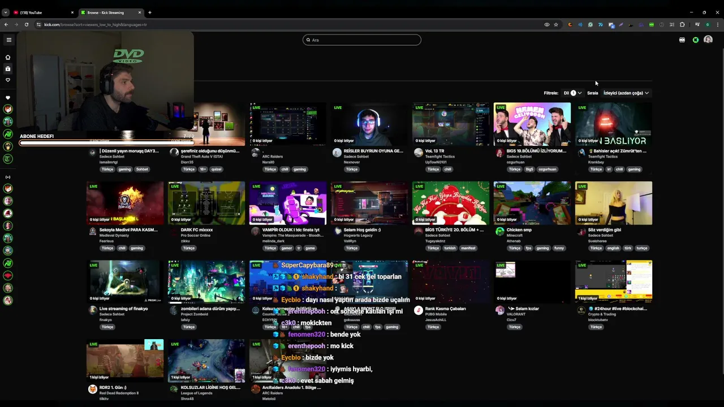The image size is (724, 407).
Task: Open 'Live streaming of finakyo' title
Action: click(123, 309)
